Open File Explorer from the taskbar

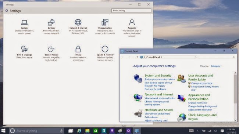tap(88, 131)
